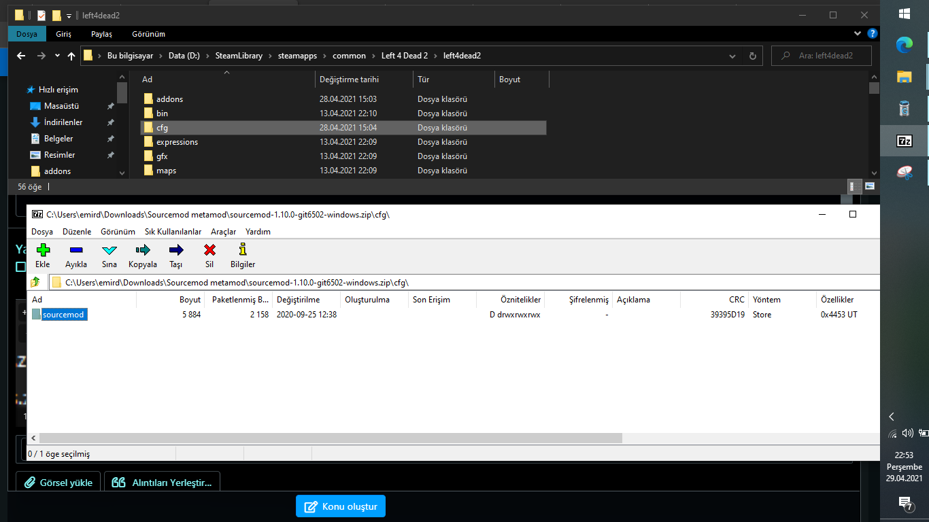
Task: Open the Sık Kullanılanlar menu in 7-Zip
Action: (x=173, y=232)
